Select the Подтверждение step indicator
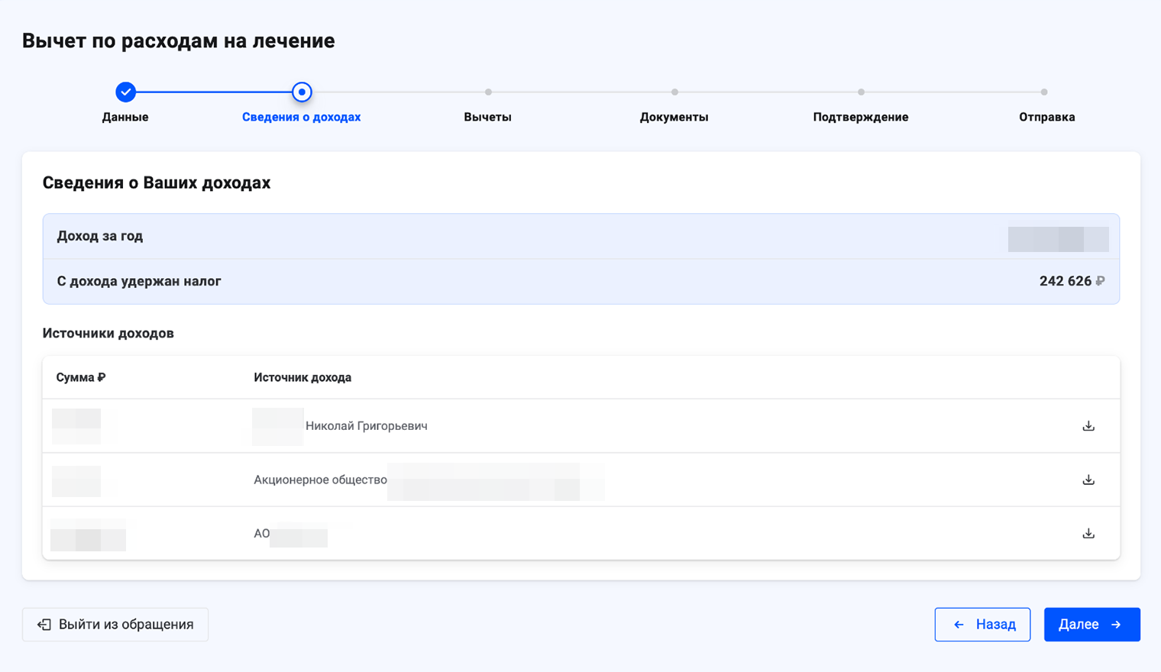The width and height of the screenshot is (1161, 672). coord(861,92)
